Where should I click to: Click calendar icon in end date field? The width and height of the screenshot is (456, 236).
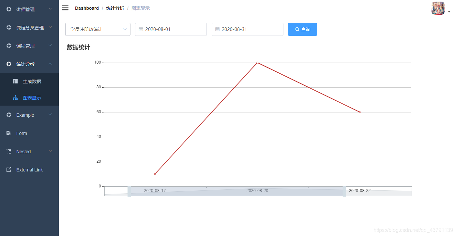(218, 29)
